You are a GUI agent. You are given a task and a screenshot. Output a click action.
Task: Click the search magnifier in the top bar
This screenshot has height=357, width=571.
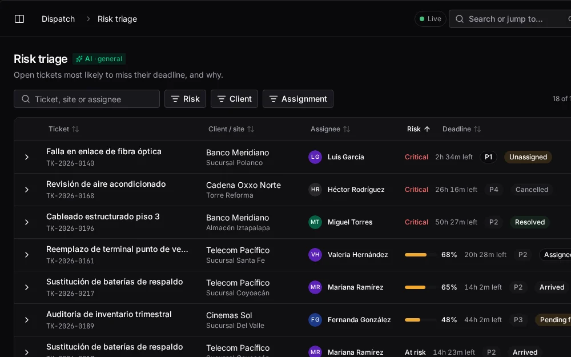coord(460,19)
